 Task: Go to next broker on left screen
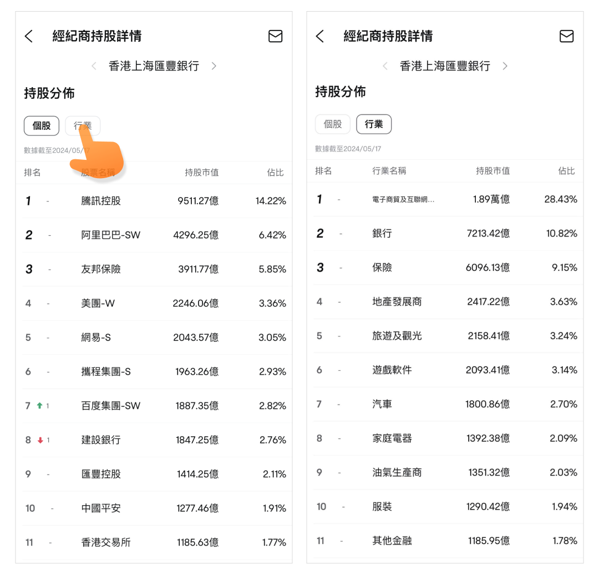[214, 66]
